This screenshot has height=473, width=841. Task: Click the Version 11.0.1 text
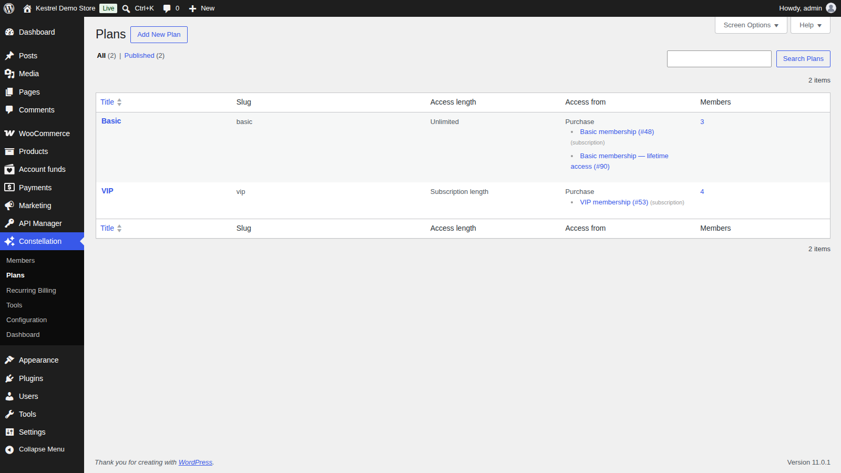click(808, 462)
